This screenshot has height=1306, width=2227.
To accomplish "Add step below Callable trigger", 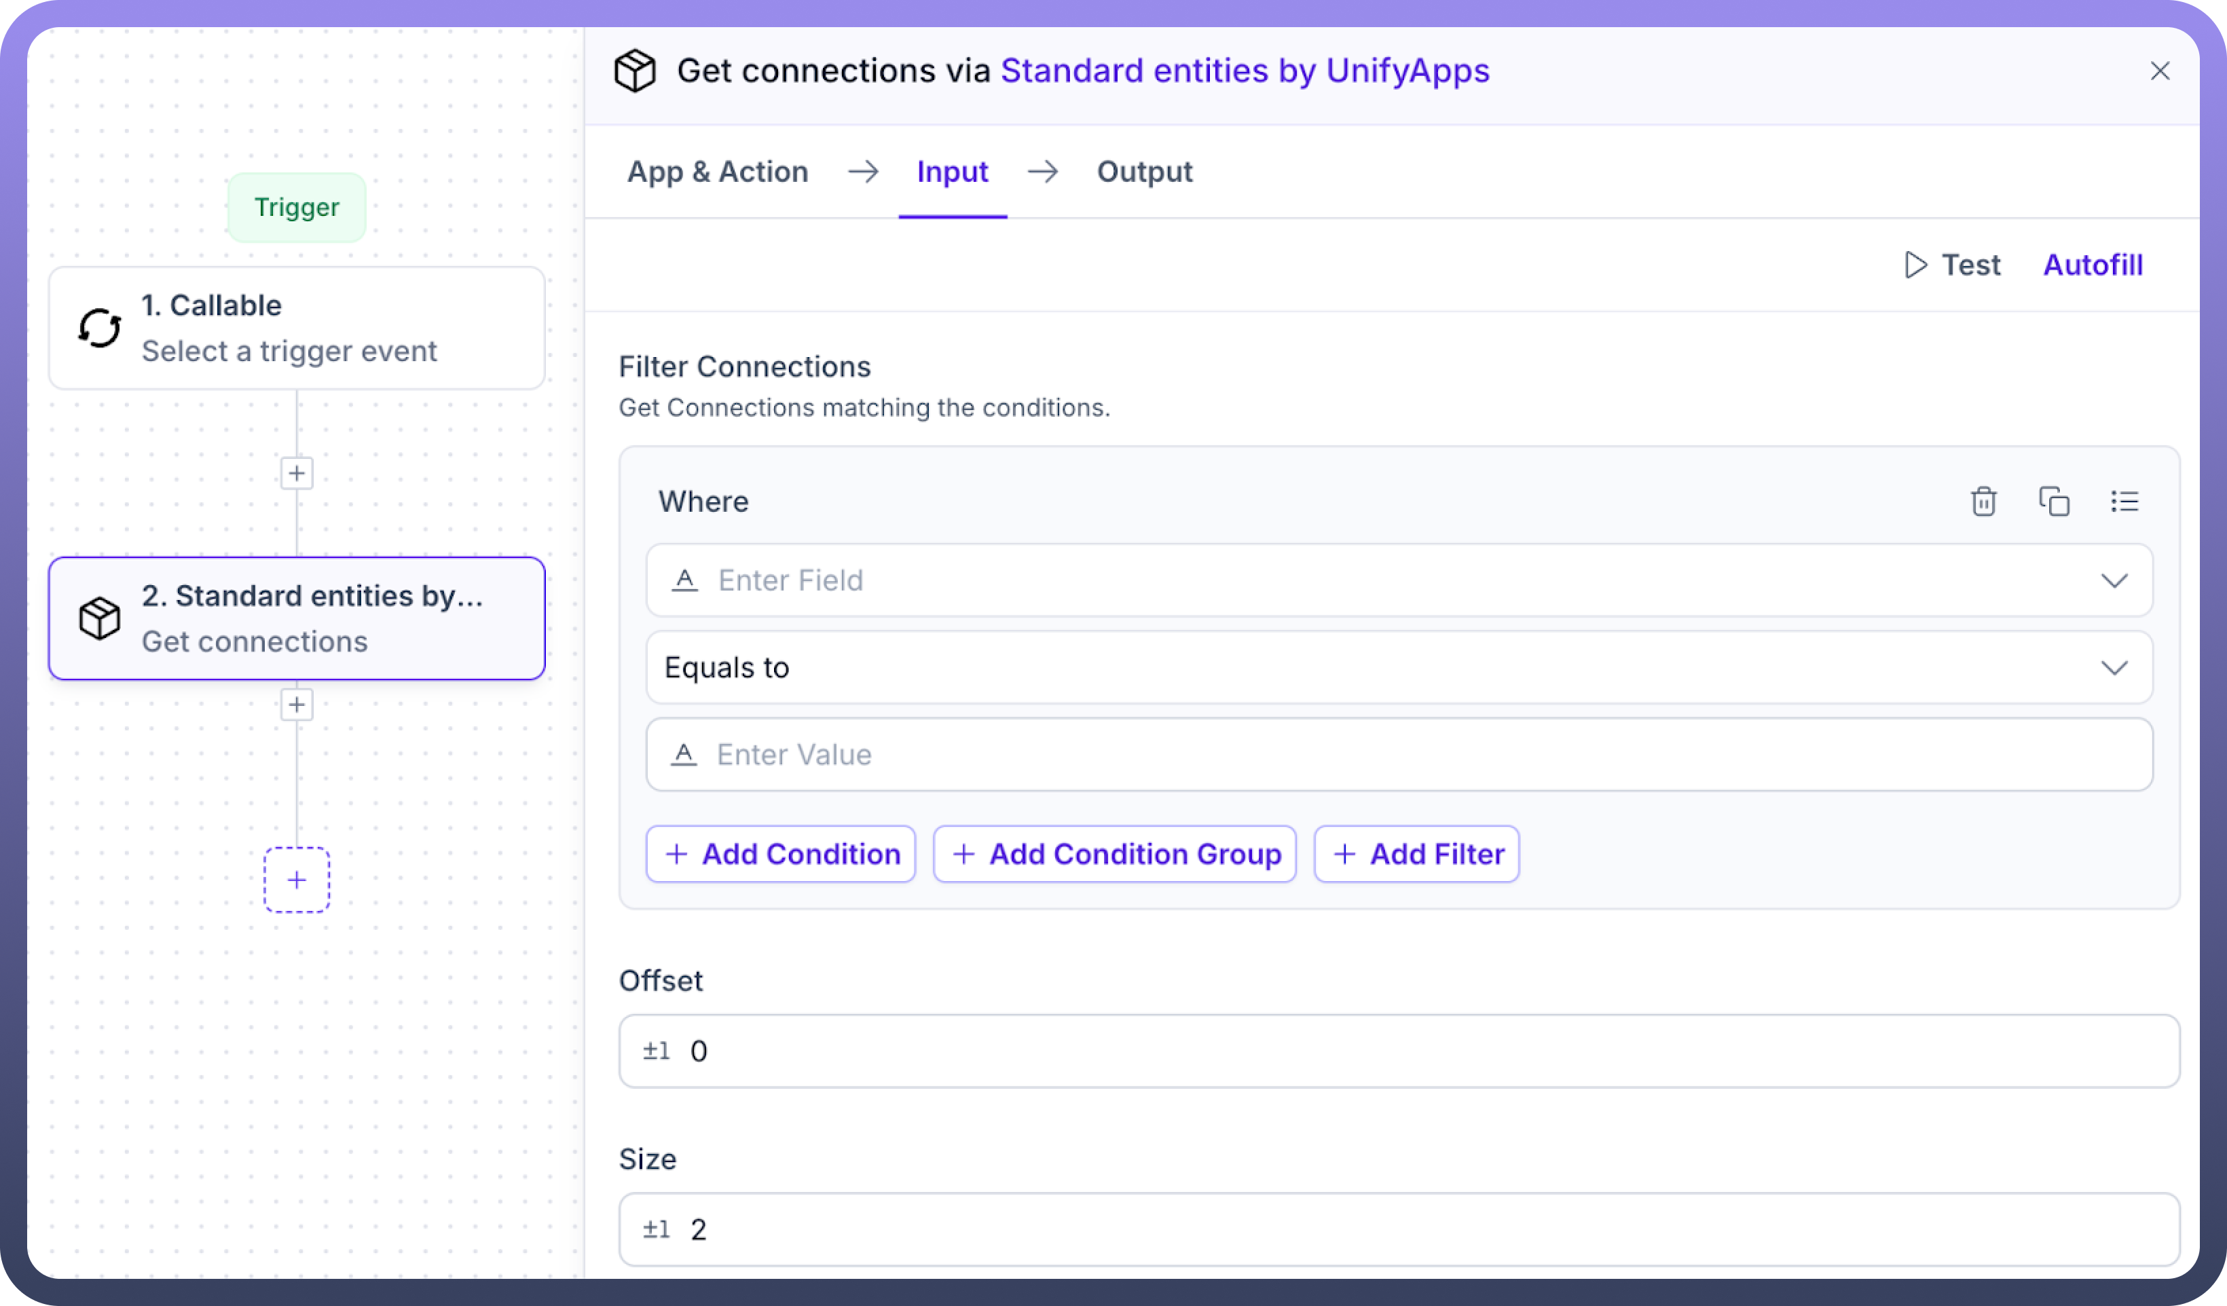I will tap(297, 474).
